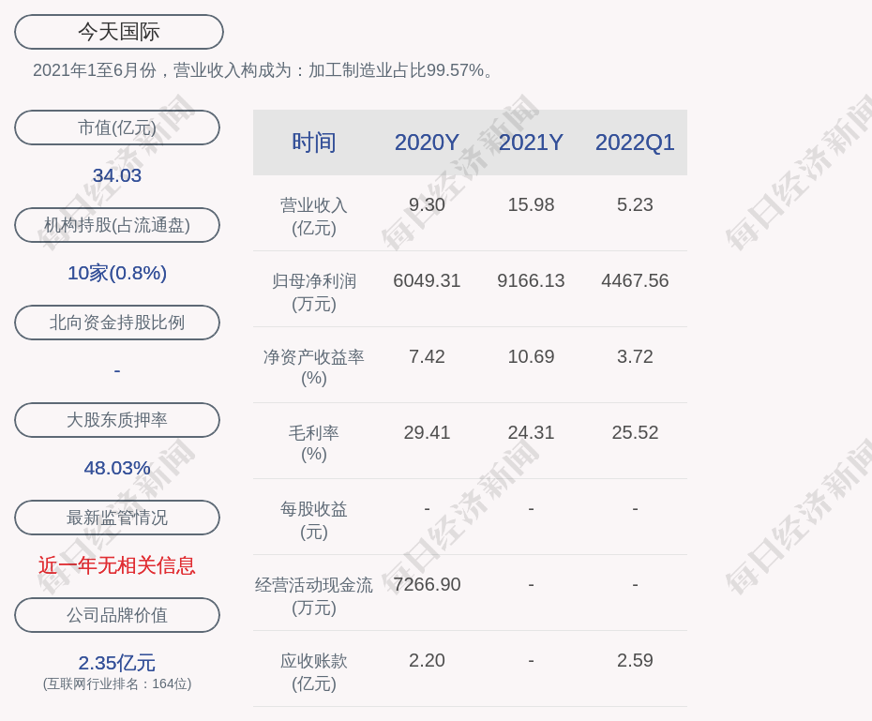Select the 10家(0.8%) institutional holding value
This screenshot has width=872, height=721.
(117, 273)
